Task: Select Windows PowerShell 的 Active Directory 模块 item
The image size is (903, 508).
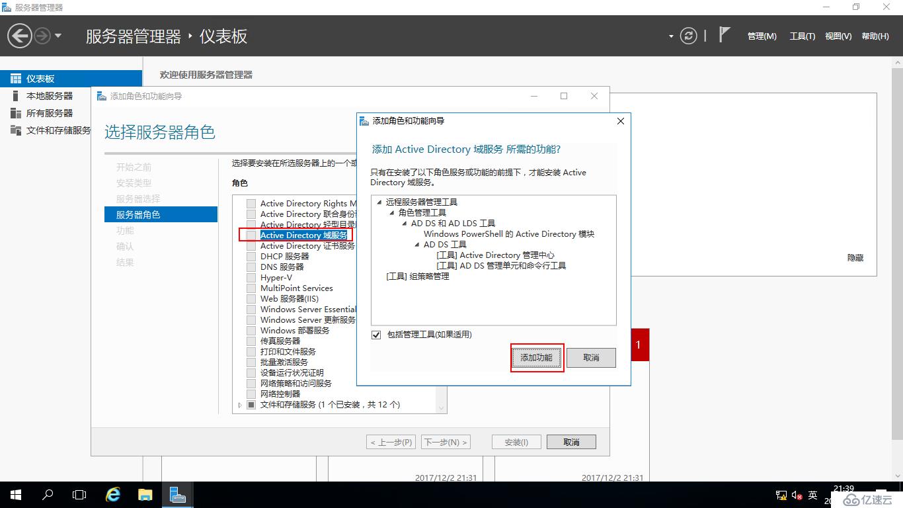Action: tap(509, 234)
